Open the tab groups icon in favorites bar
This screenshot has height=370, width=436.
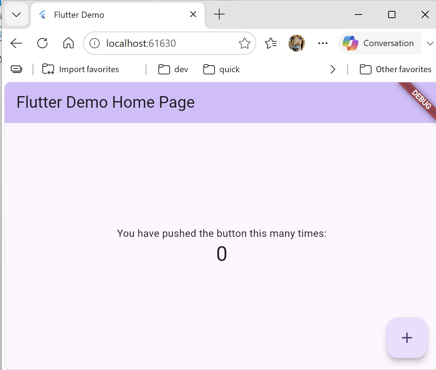pyautogui.click(x=16, y=69)
